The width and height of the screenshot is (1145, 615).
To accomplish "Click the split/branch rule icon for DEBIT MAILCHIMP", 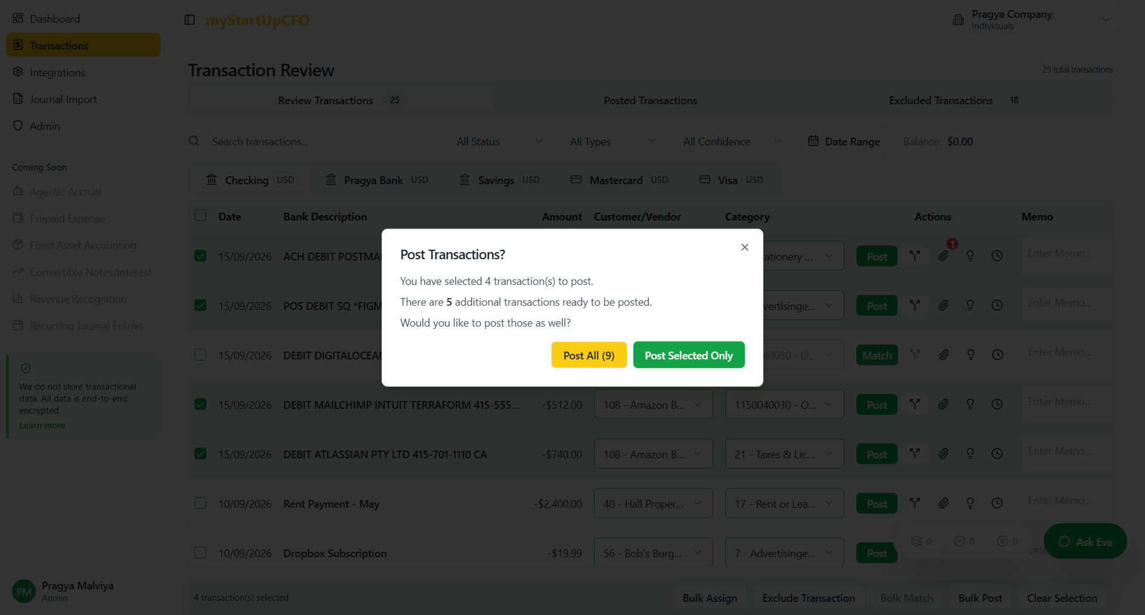I will 915,404.
